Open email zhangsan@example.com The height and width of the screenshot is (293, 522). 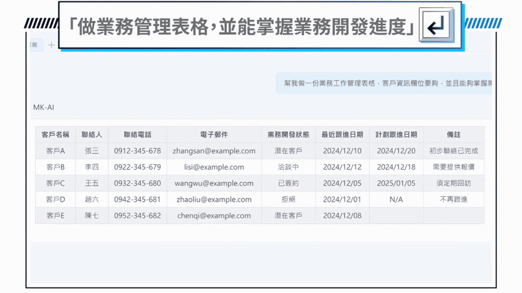click(x=214, y=151)
